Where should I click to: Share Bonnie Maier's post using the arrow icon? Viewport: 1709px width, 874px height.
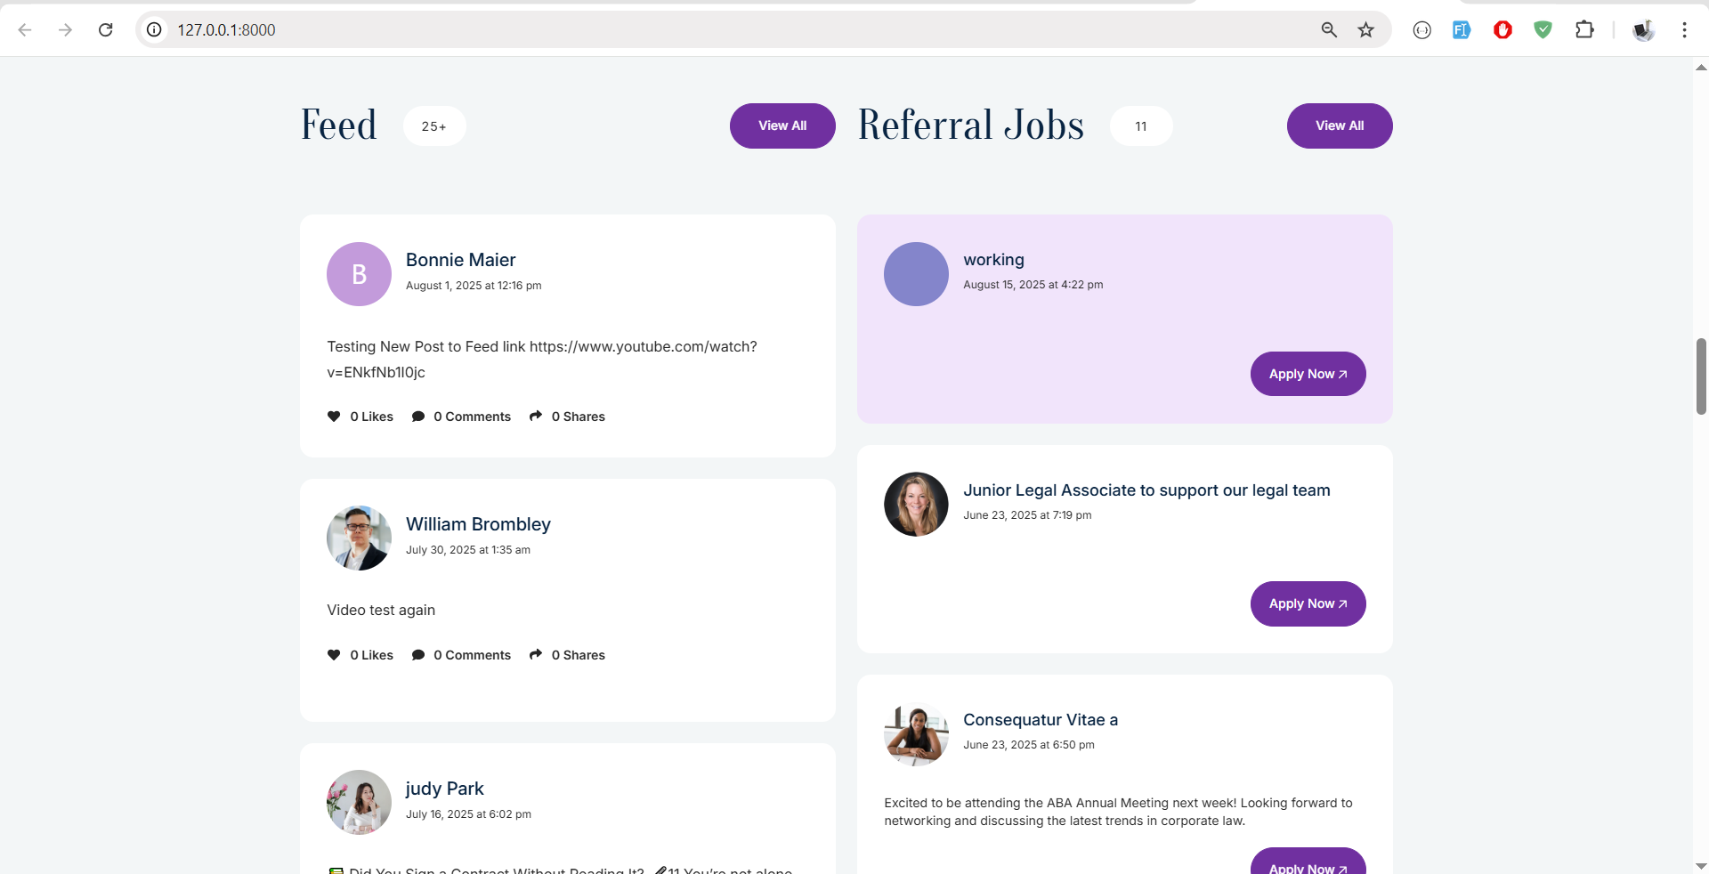coord(536,417)
